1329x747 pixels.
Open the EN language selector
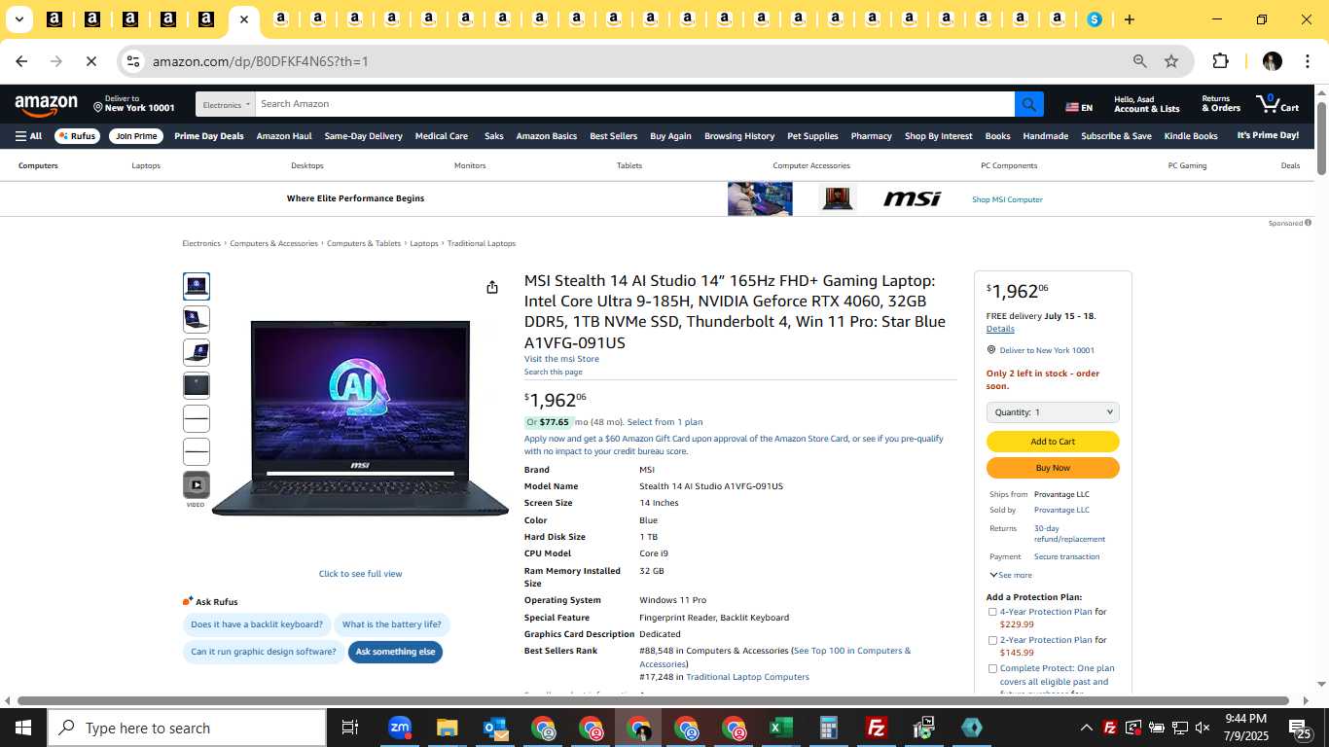point(1079,107)
